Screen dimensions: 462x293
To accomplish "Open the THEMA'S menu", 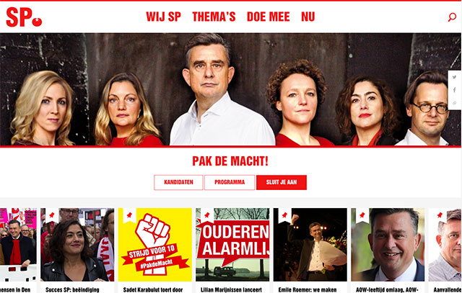I will 214,17.
